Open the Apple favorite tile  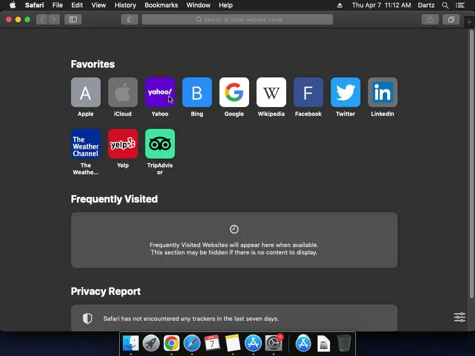pos(86,92)
